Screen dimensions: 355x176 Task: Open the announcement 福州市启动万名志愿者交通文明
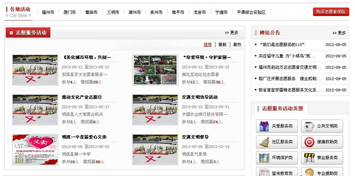coord(290,67)
